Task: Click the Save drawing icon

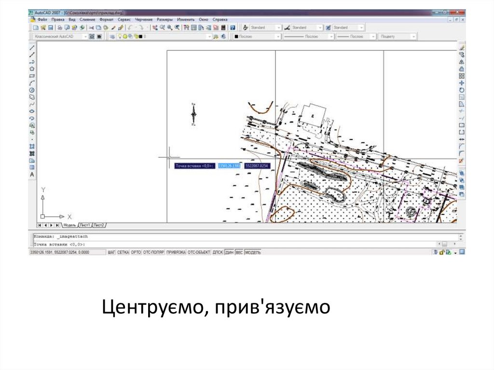Action: pyautogui.click(x=50, y=28)
